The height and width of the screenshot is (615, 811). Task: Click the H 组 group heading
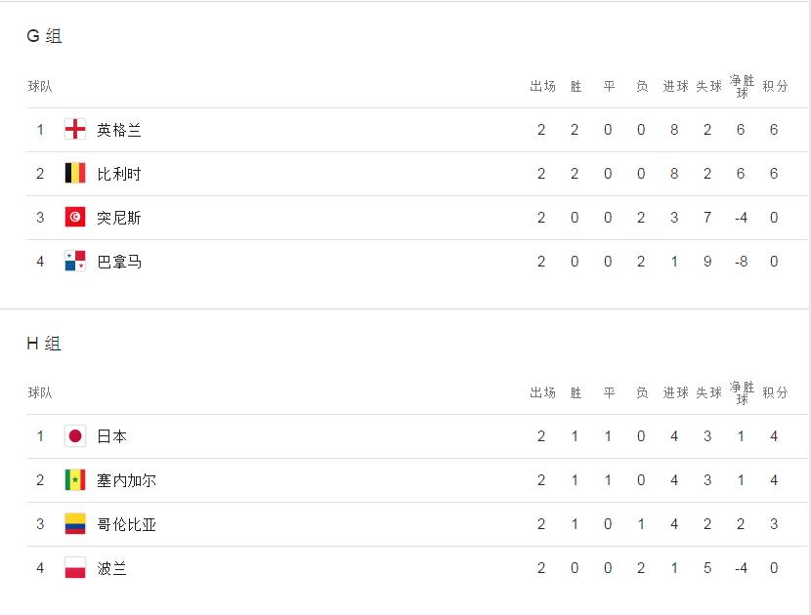[x=44, y=344]
